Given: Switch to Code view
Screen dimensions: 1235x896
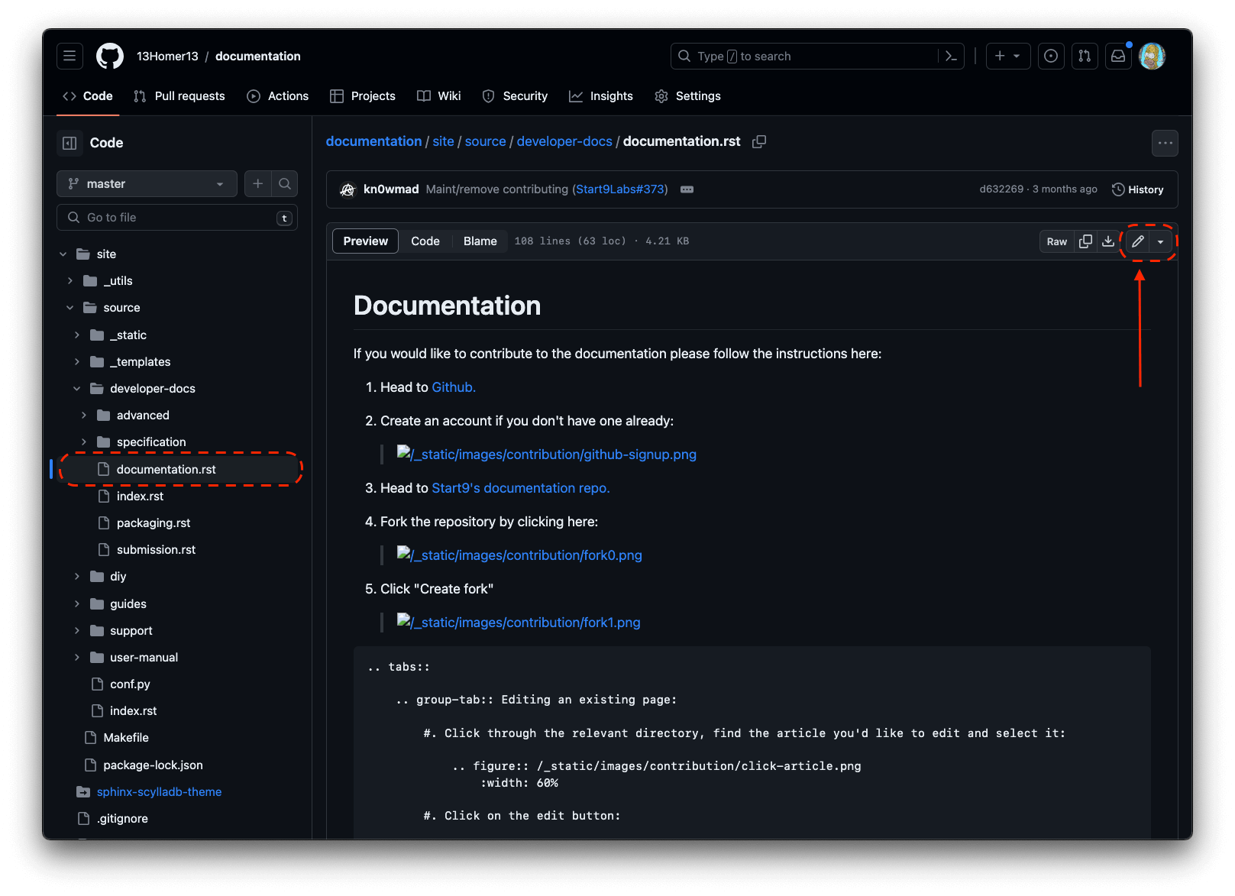Looking at the screenshot, I should pyautogui.click(x=425, y=241).
